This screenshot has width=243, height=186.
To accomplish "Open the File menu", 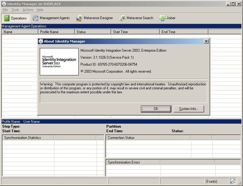I will coord(5,10).
